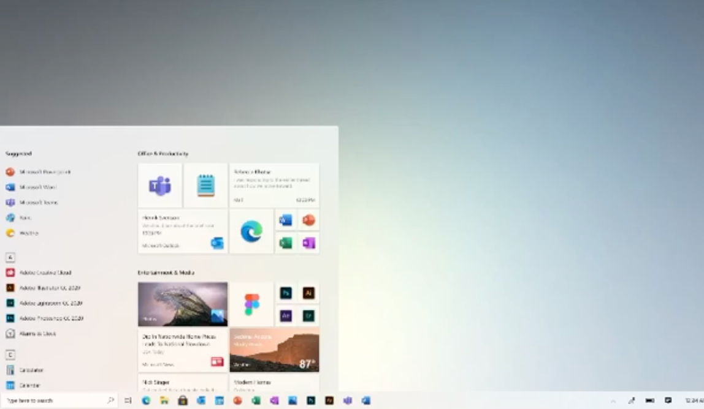Open Photos from the taskbar

coord(293,400)
